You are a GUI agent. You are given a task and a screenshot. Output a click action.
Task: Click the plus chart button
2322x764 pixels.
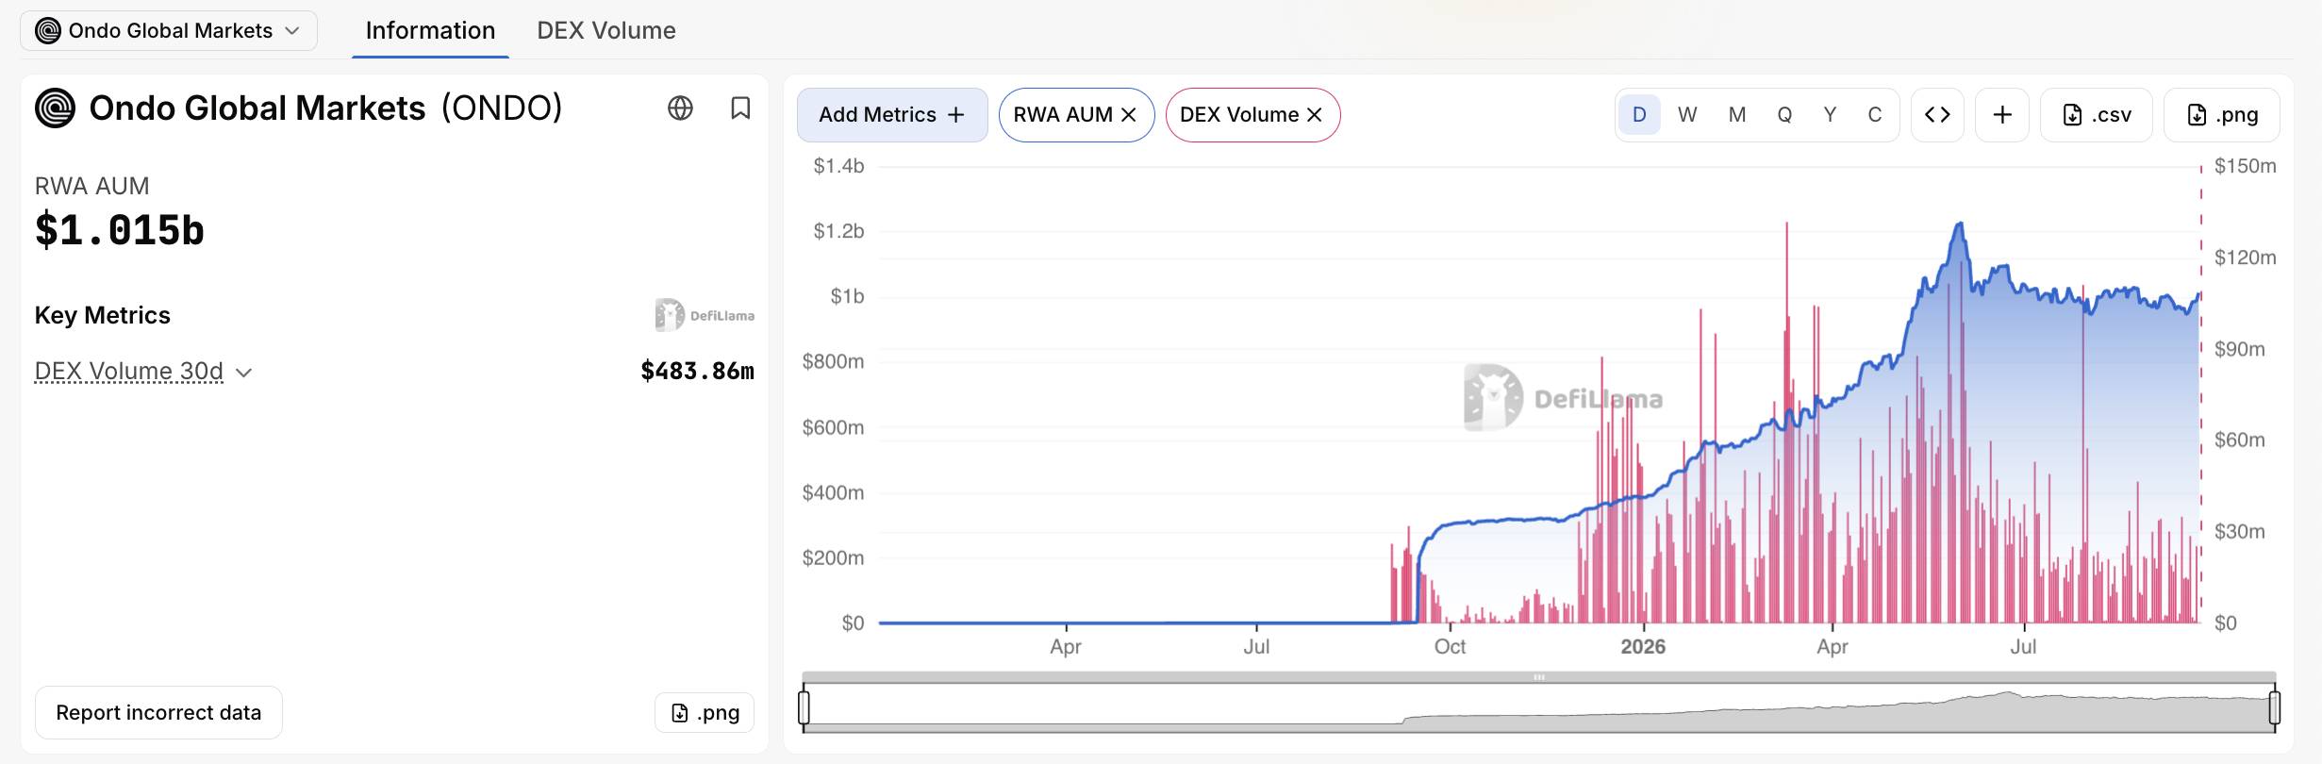[2002, 115]
